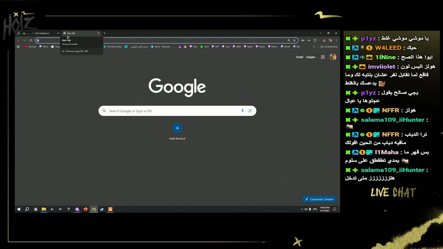Open the Meshz bookmark
This screenshot has width=443, height=249.
click(x=260, y=47)
